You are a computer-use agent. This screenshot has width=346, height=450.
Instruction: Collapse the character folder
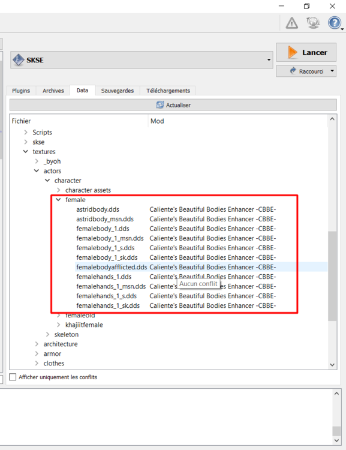pyautogui.click(x=47, y=181)
